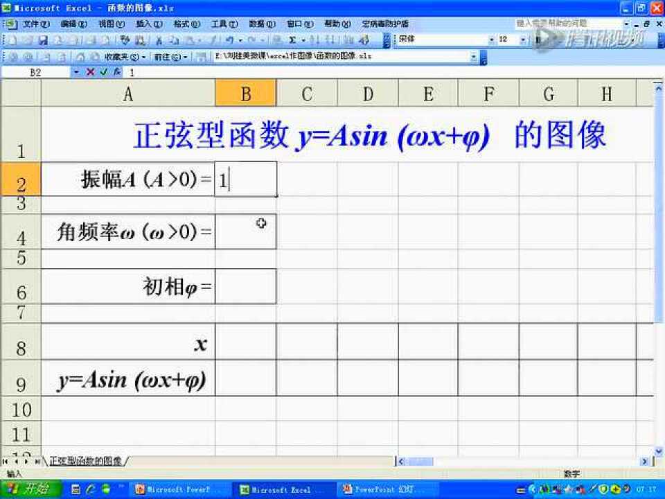Confirm the entry with the green checkmark
665x499 pixels.
(x=103, y=72)
